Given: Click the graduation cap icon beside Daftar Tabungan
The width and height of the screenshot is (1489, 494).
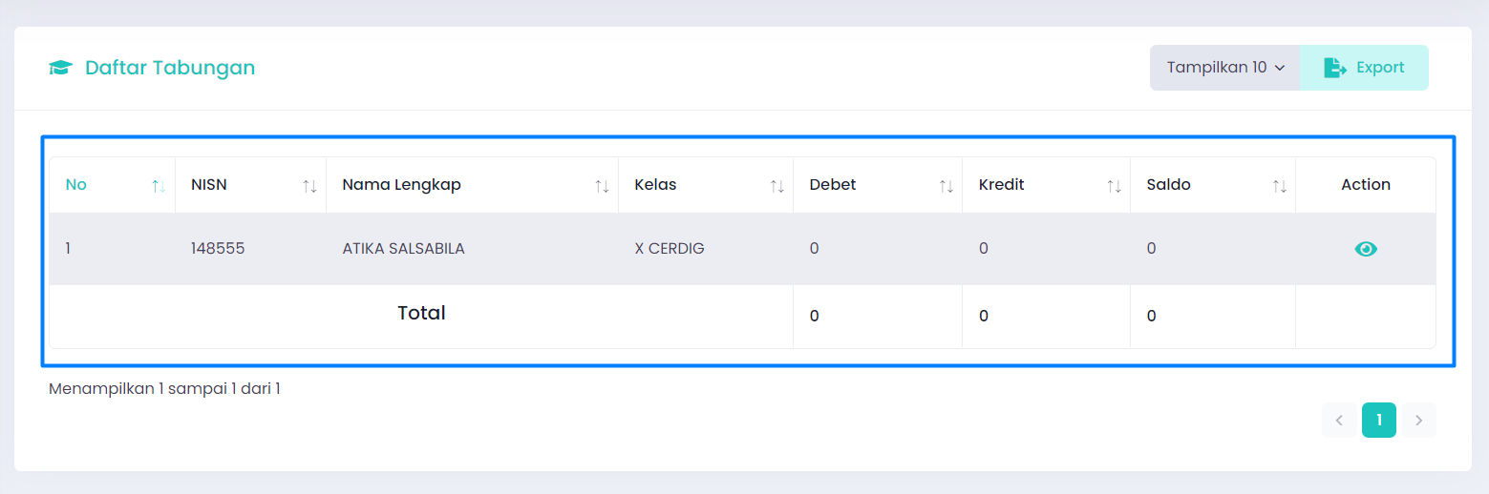Looking at the screenshot, I should (61, 68).
